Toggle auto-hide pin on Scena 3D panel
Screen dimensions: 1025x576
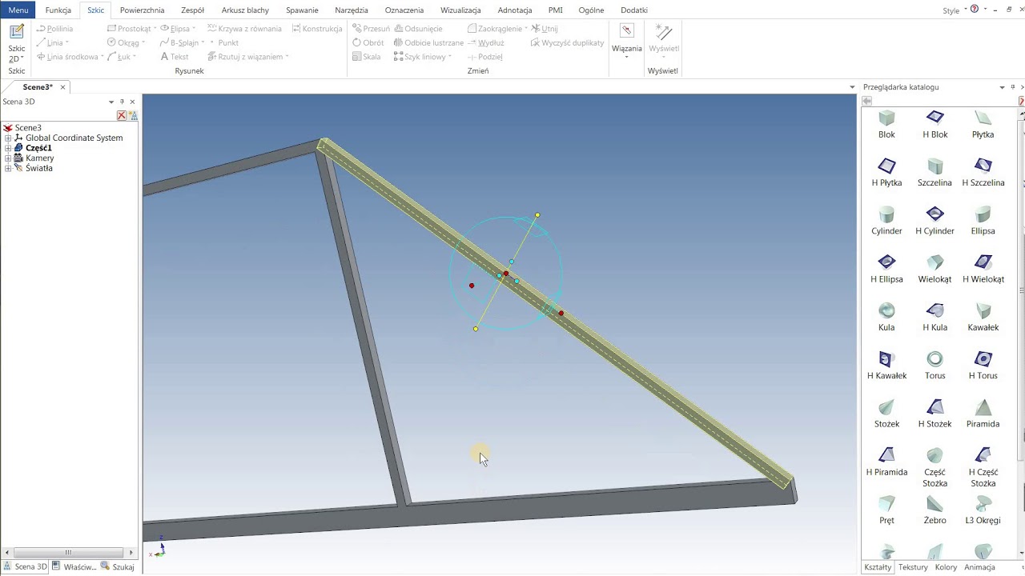(122, 102)
